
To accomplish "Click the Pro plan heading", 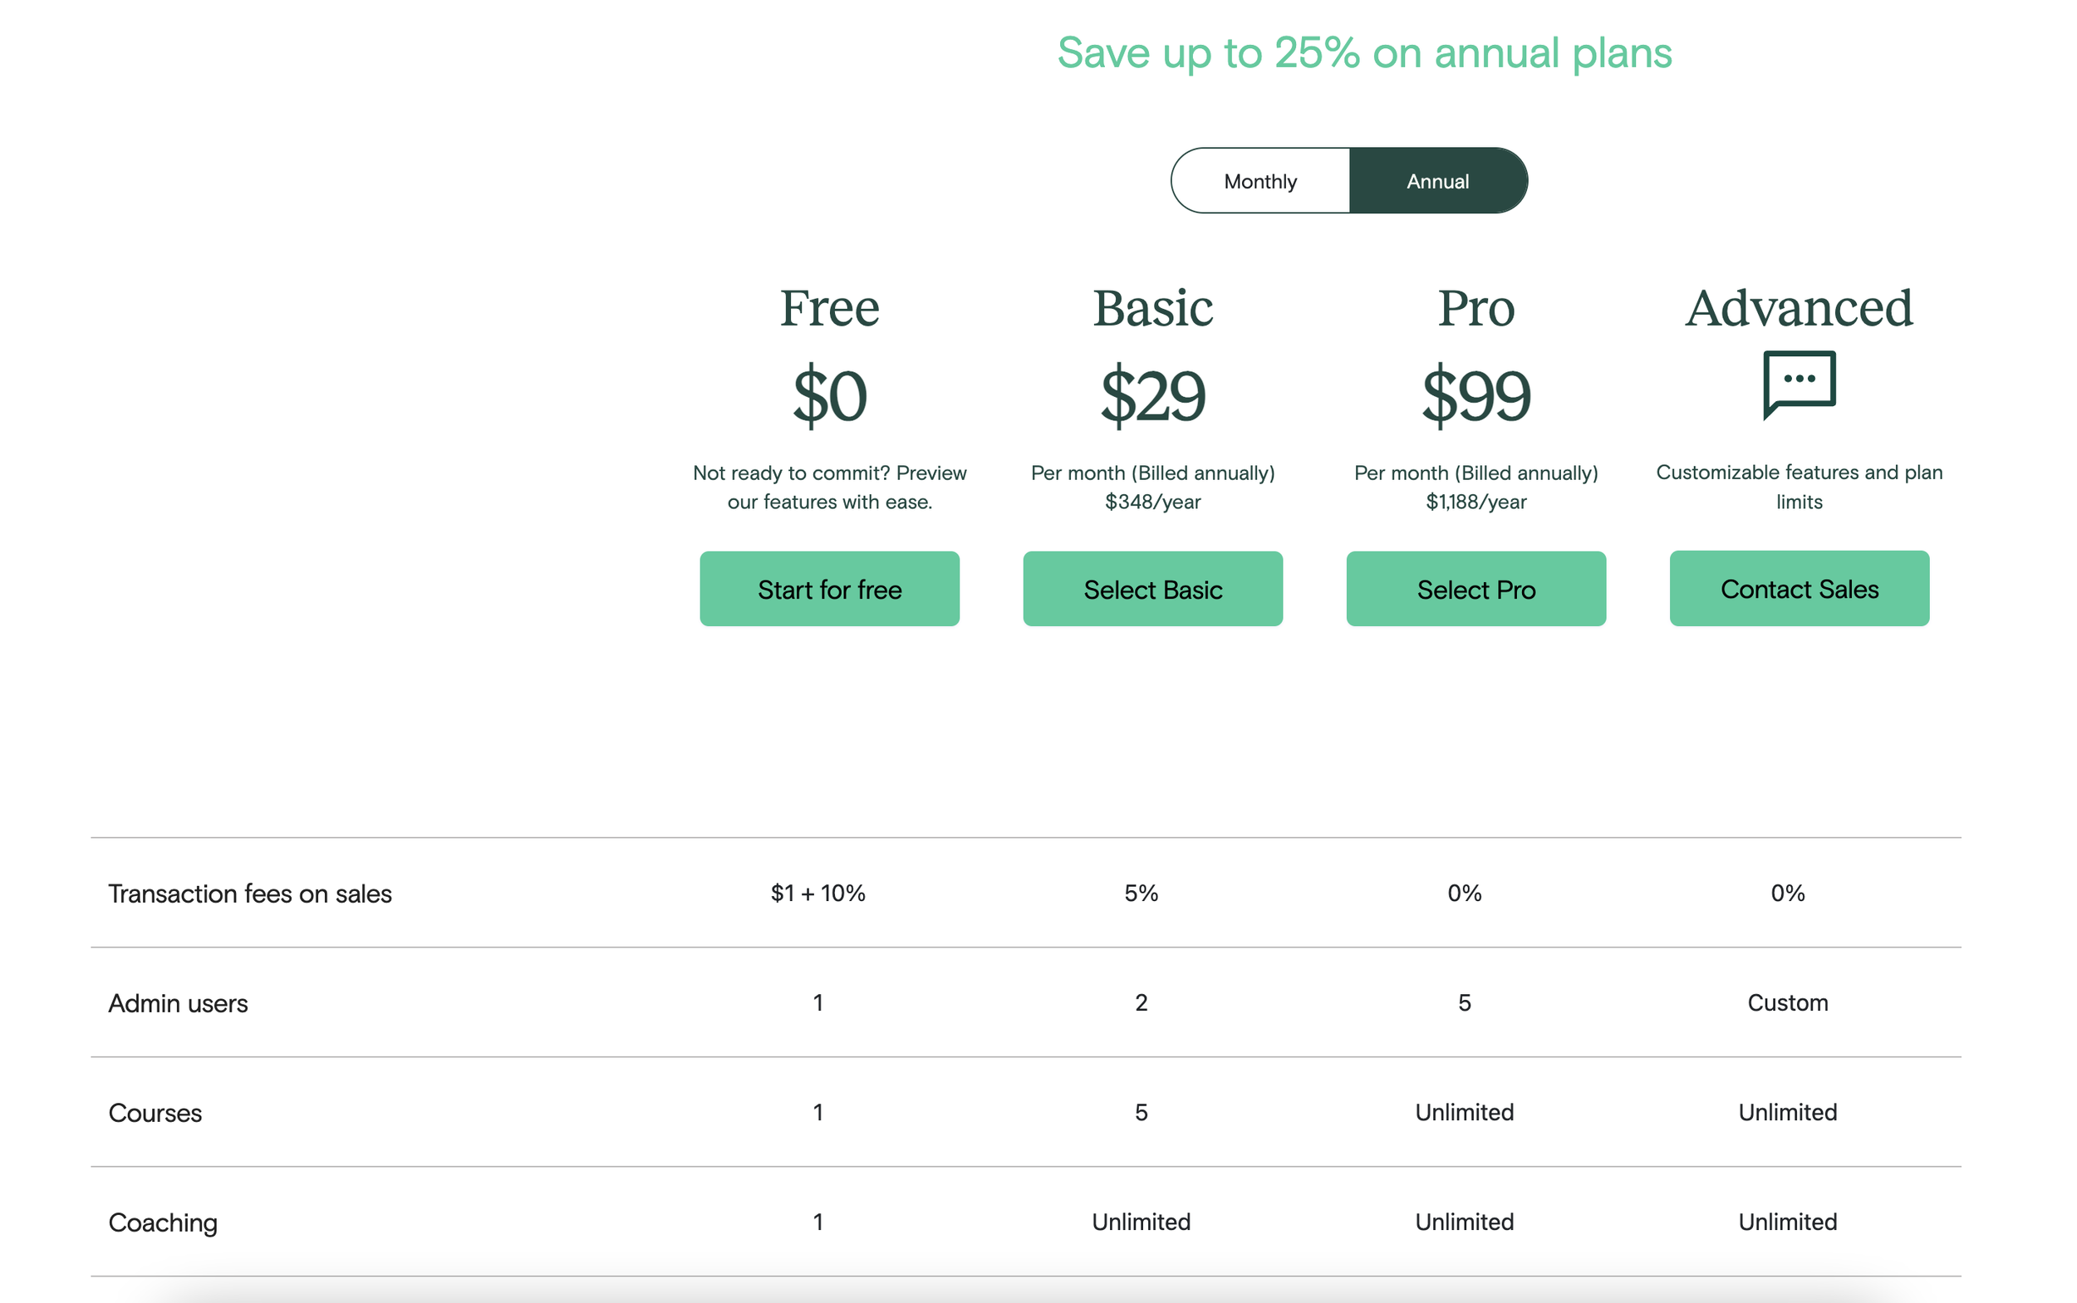I will point(1476,308).
